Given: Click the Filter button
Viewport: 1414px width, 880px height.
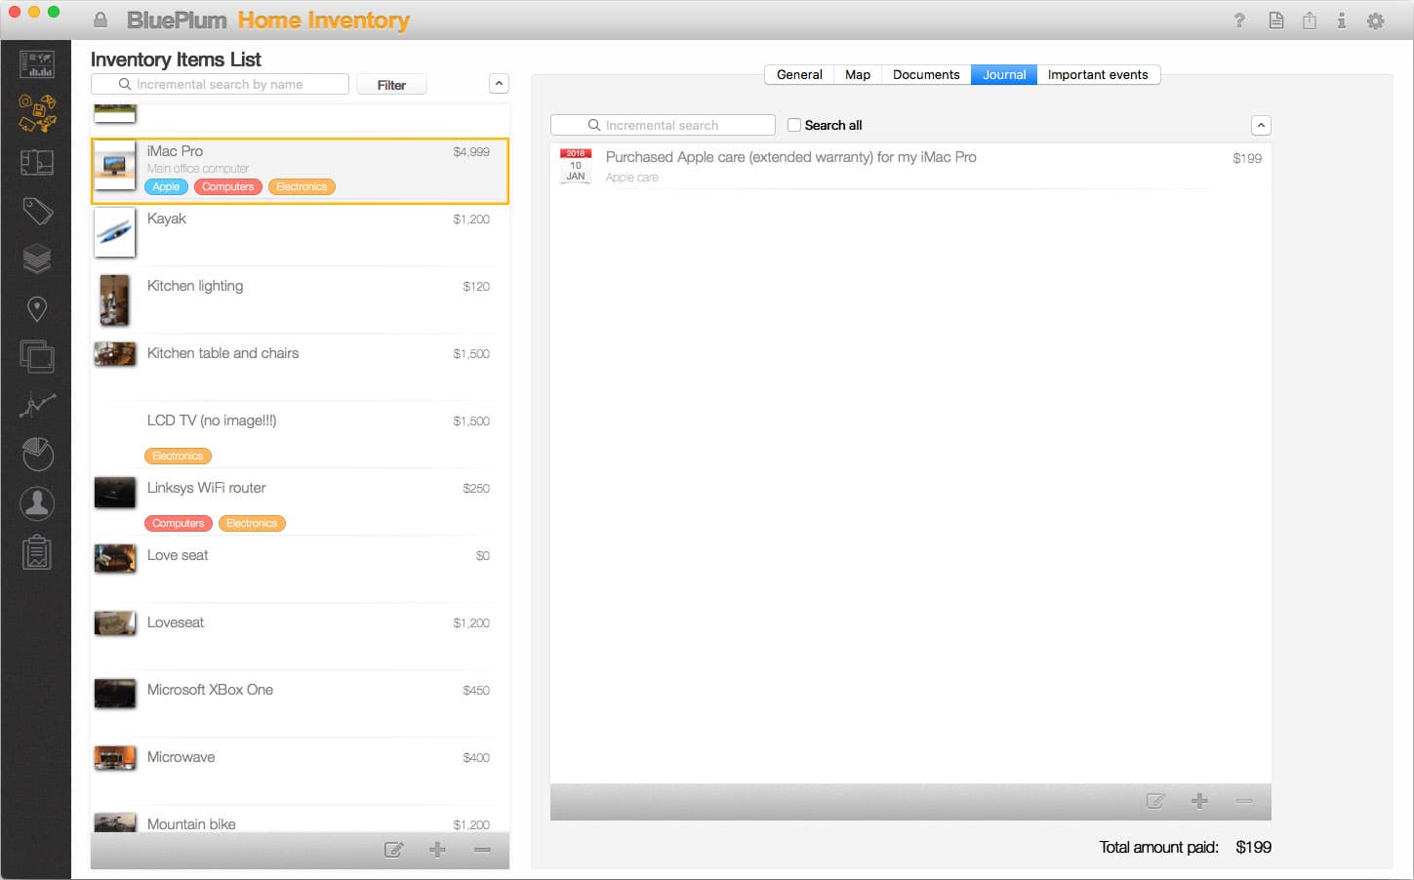Looking at the screenshot, I should 391,85.
